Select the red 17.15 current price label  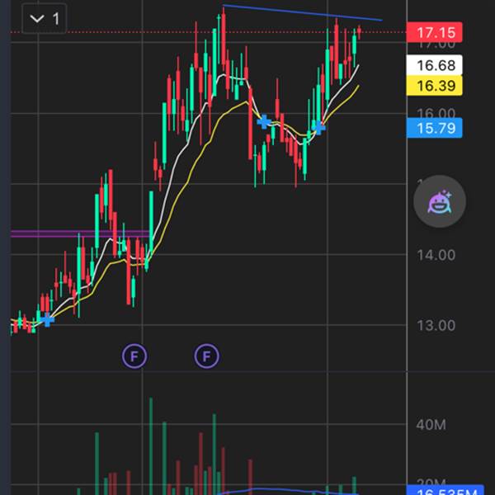[x=435, y=32]
